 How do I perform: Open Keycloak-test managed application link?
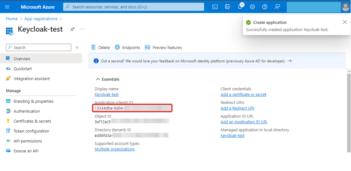pyautogui.click(x=232, y=135)
